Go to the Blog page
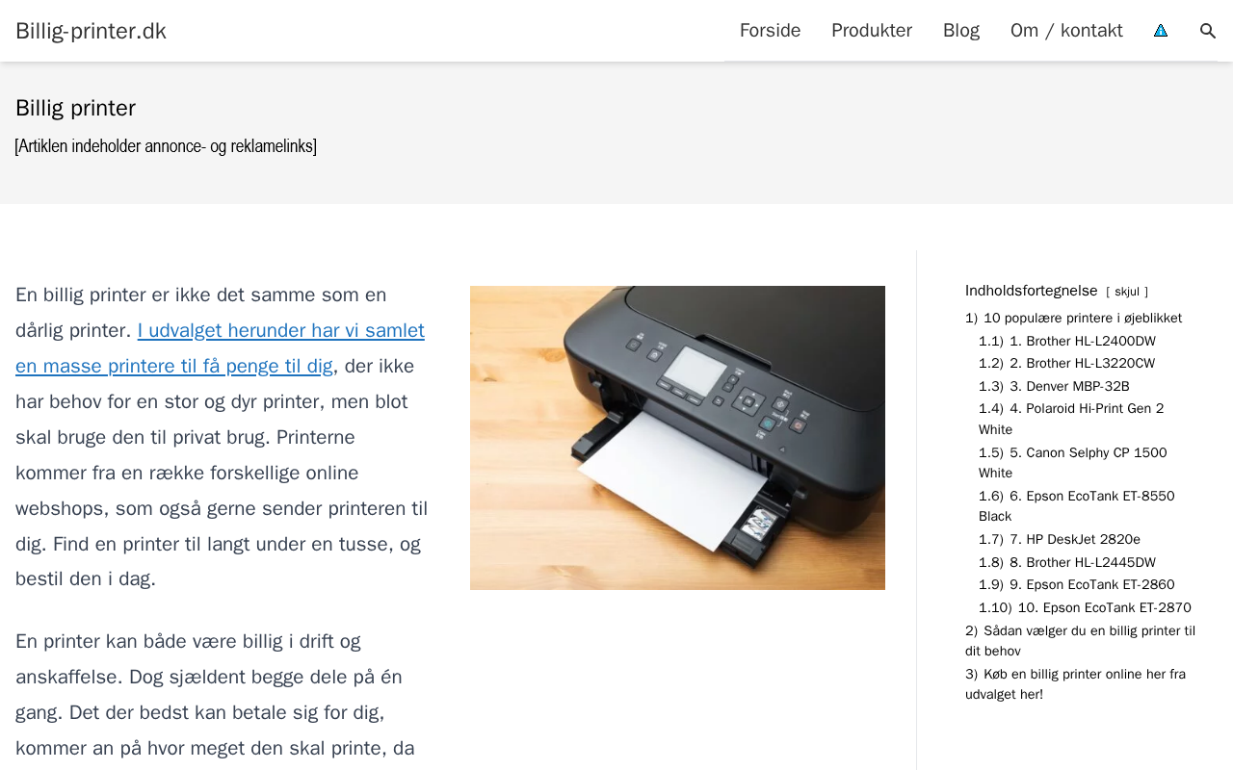The width and height of the screenshot is (1233, 770). (x=961, y=31)
